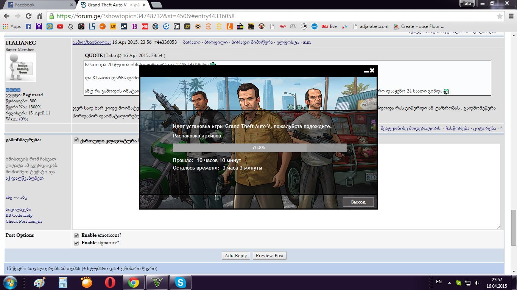Bookmark this page with the star icon

click(x=500, y=16)
